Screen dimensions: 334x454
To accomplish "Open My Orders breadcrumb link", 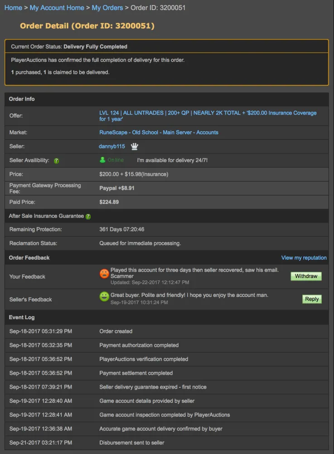I will click(107, 8).
